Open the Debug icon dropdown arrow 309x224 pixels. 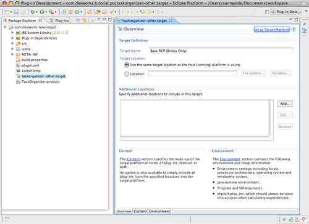click(36, 12)
